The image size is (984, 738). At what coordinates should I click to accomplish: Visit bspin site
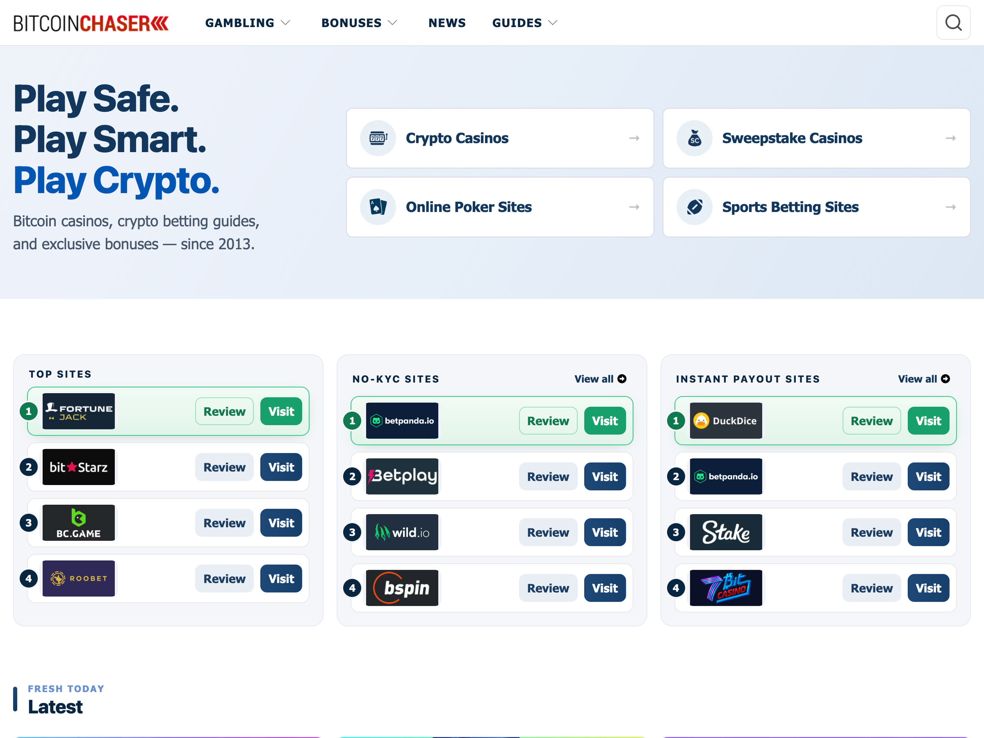tap(605, 588)
